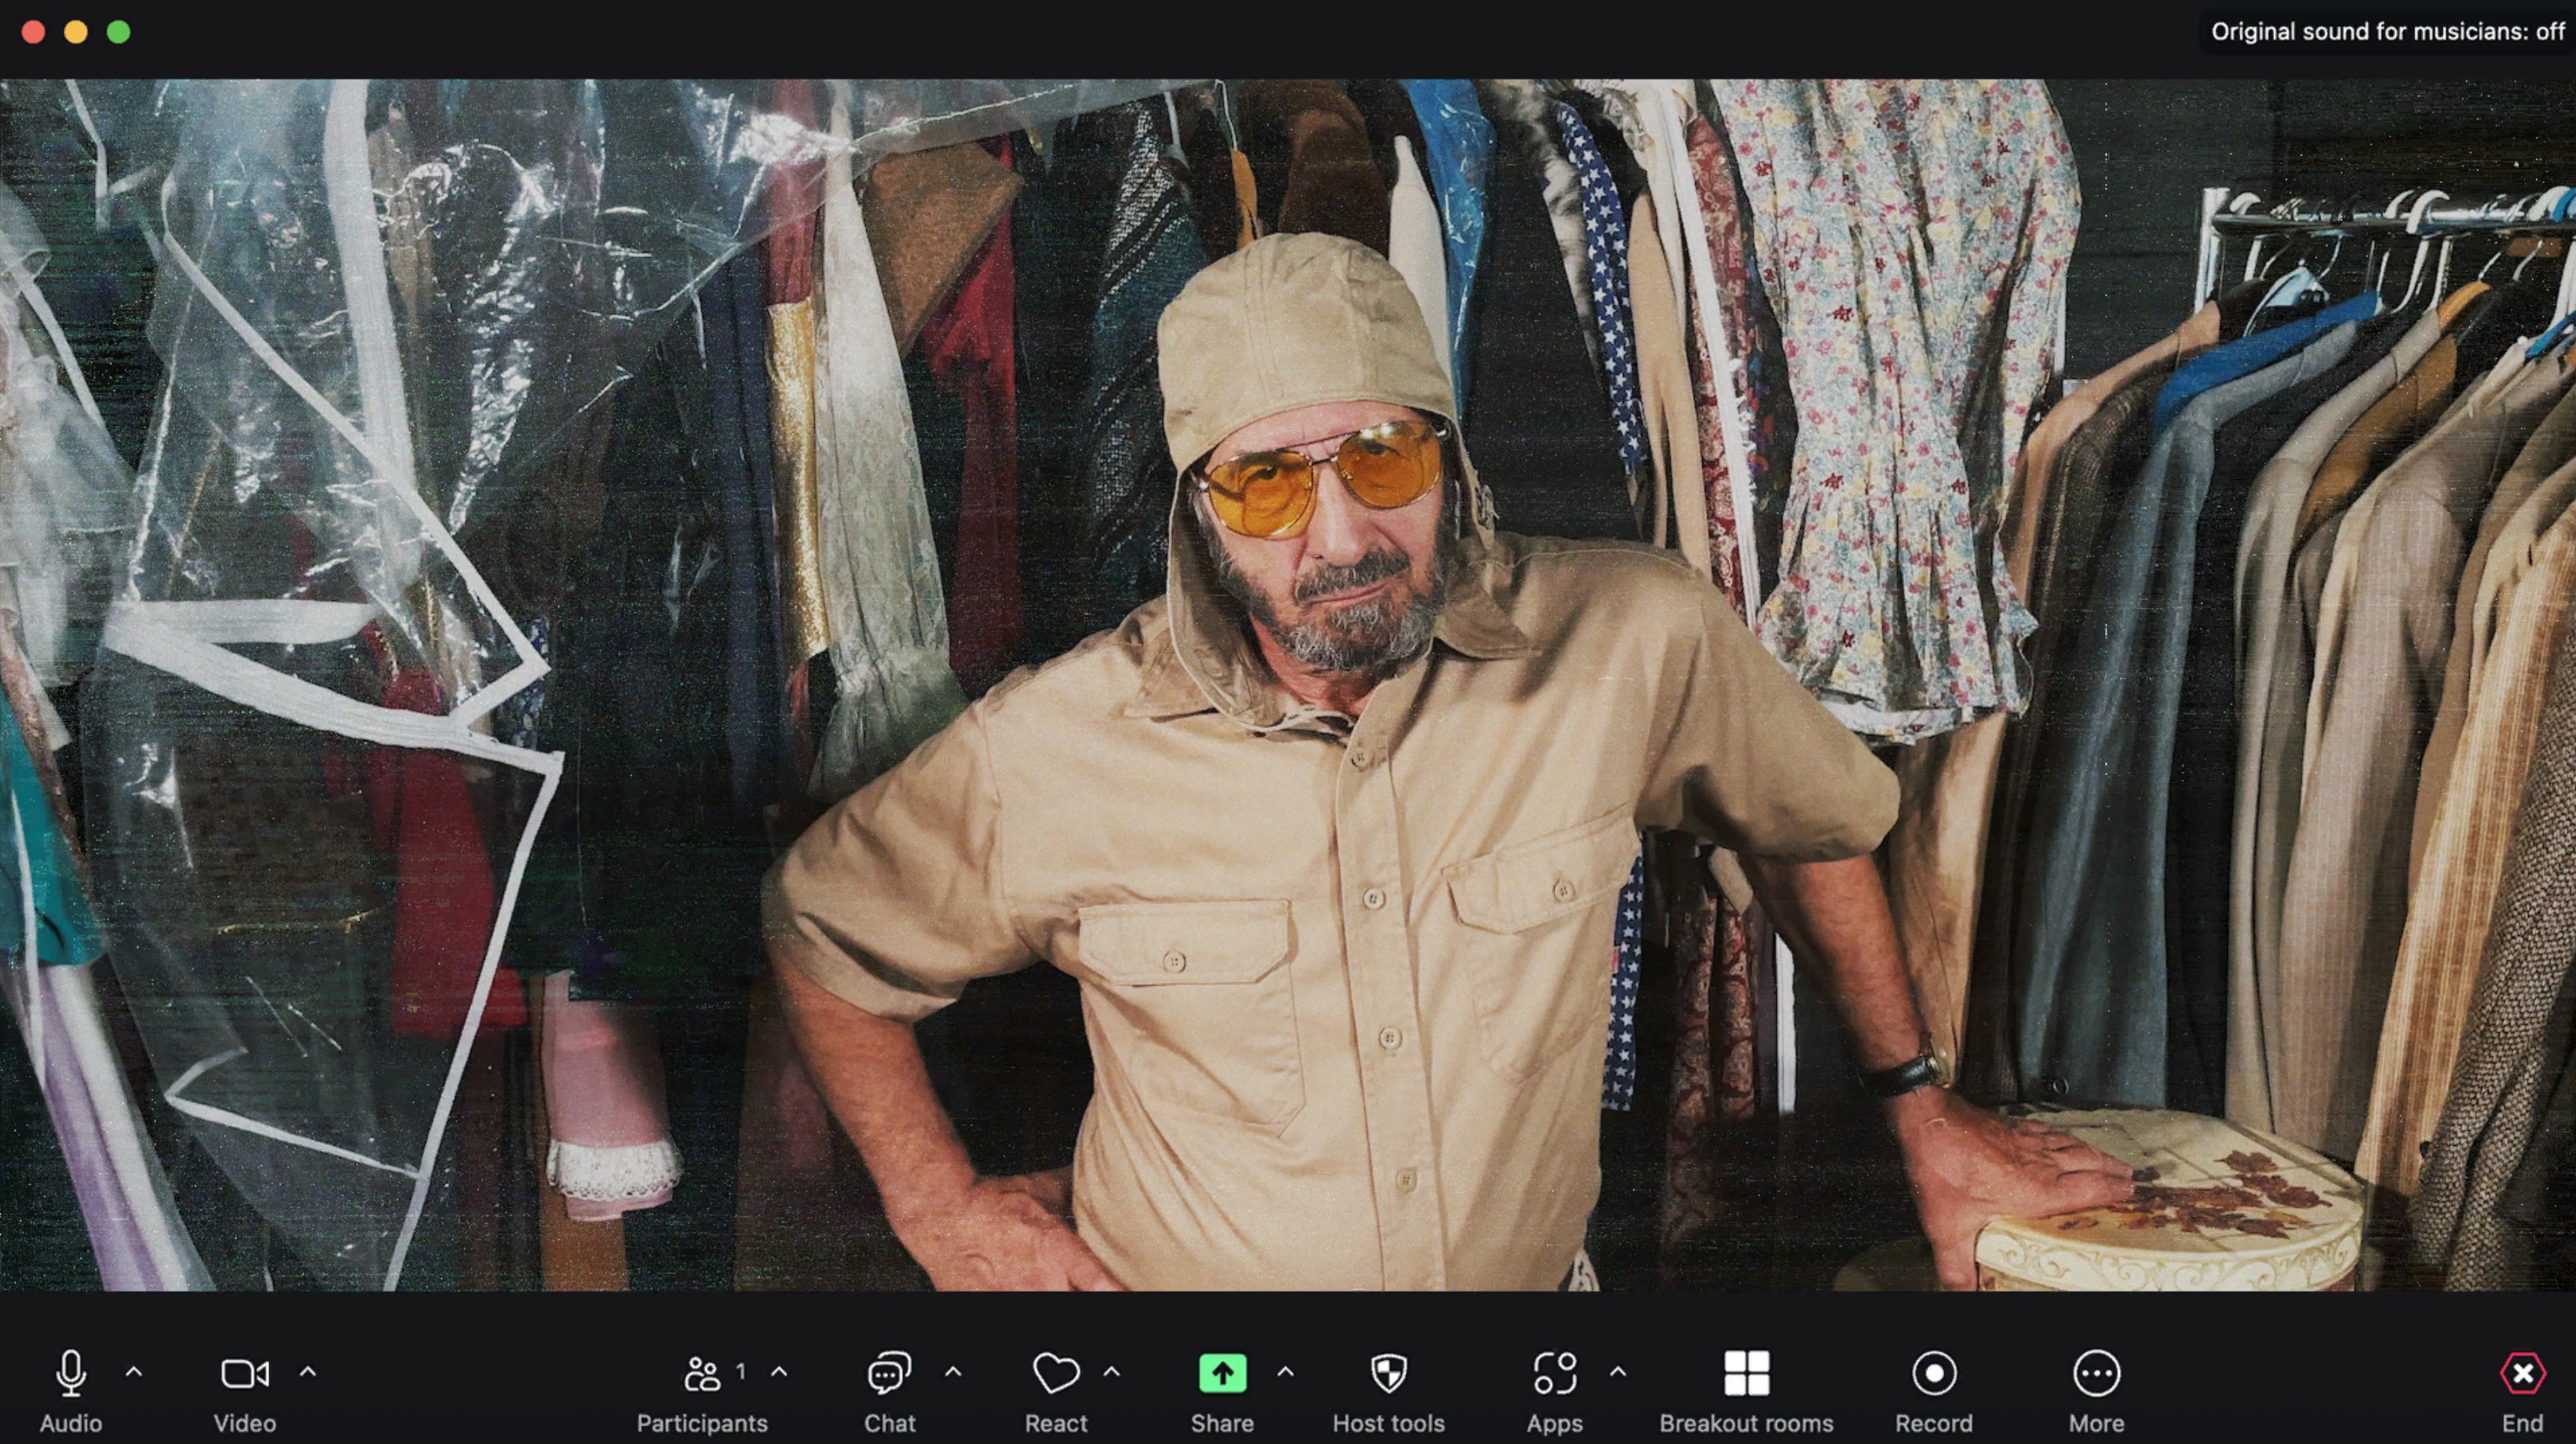The height and width of the screenshot is (1444, 2576).
Task: Open share options chevron
Action: click(x=1286, y=1372)
